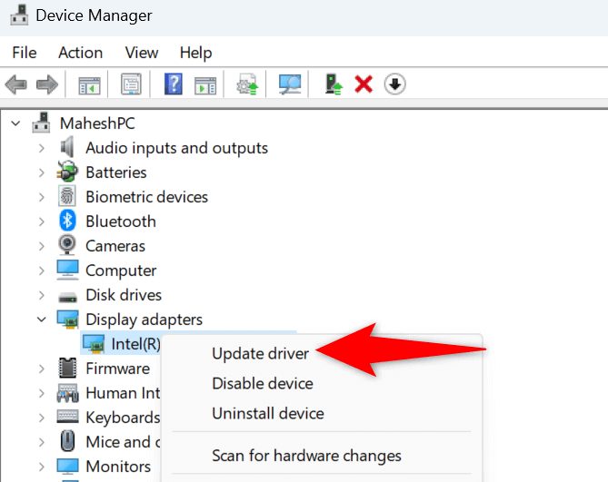608x482 pixels.
Task: Click the round down-arrow toolbar icon
Action: coord(394,84)
